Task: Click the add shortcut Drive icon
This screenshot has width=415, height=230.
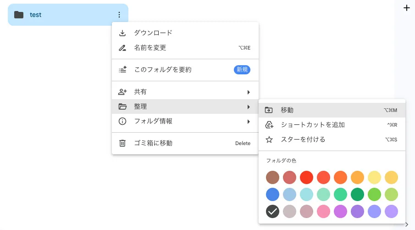Action: point(269,125)
